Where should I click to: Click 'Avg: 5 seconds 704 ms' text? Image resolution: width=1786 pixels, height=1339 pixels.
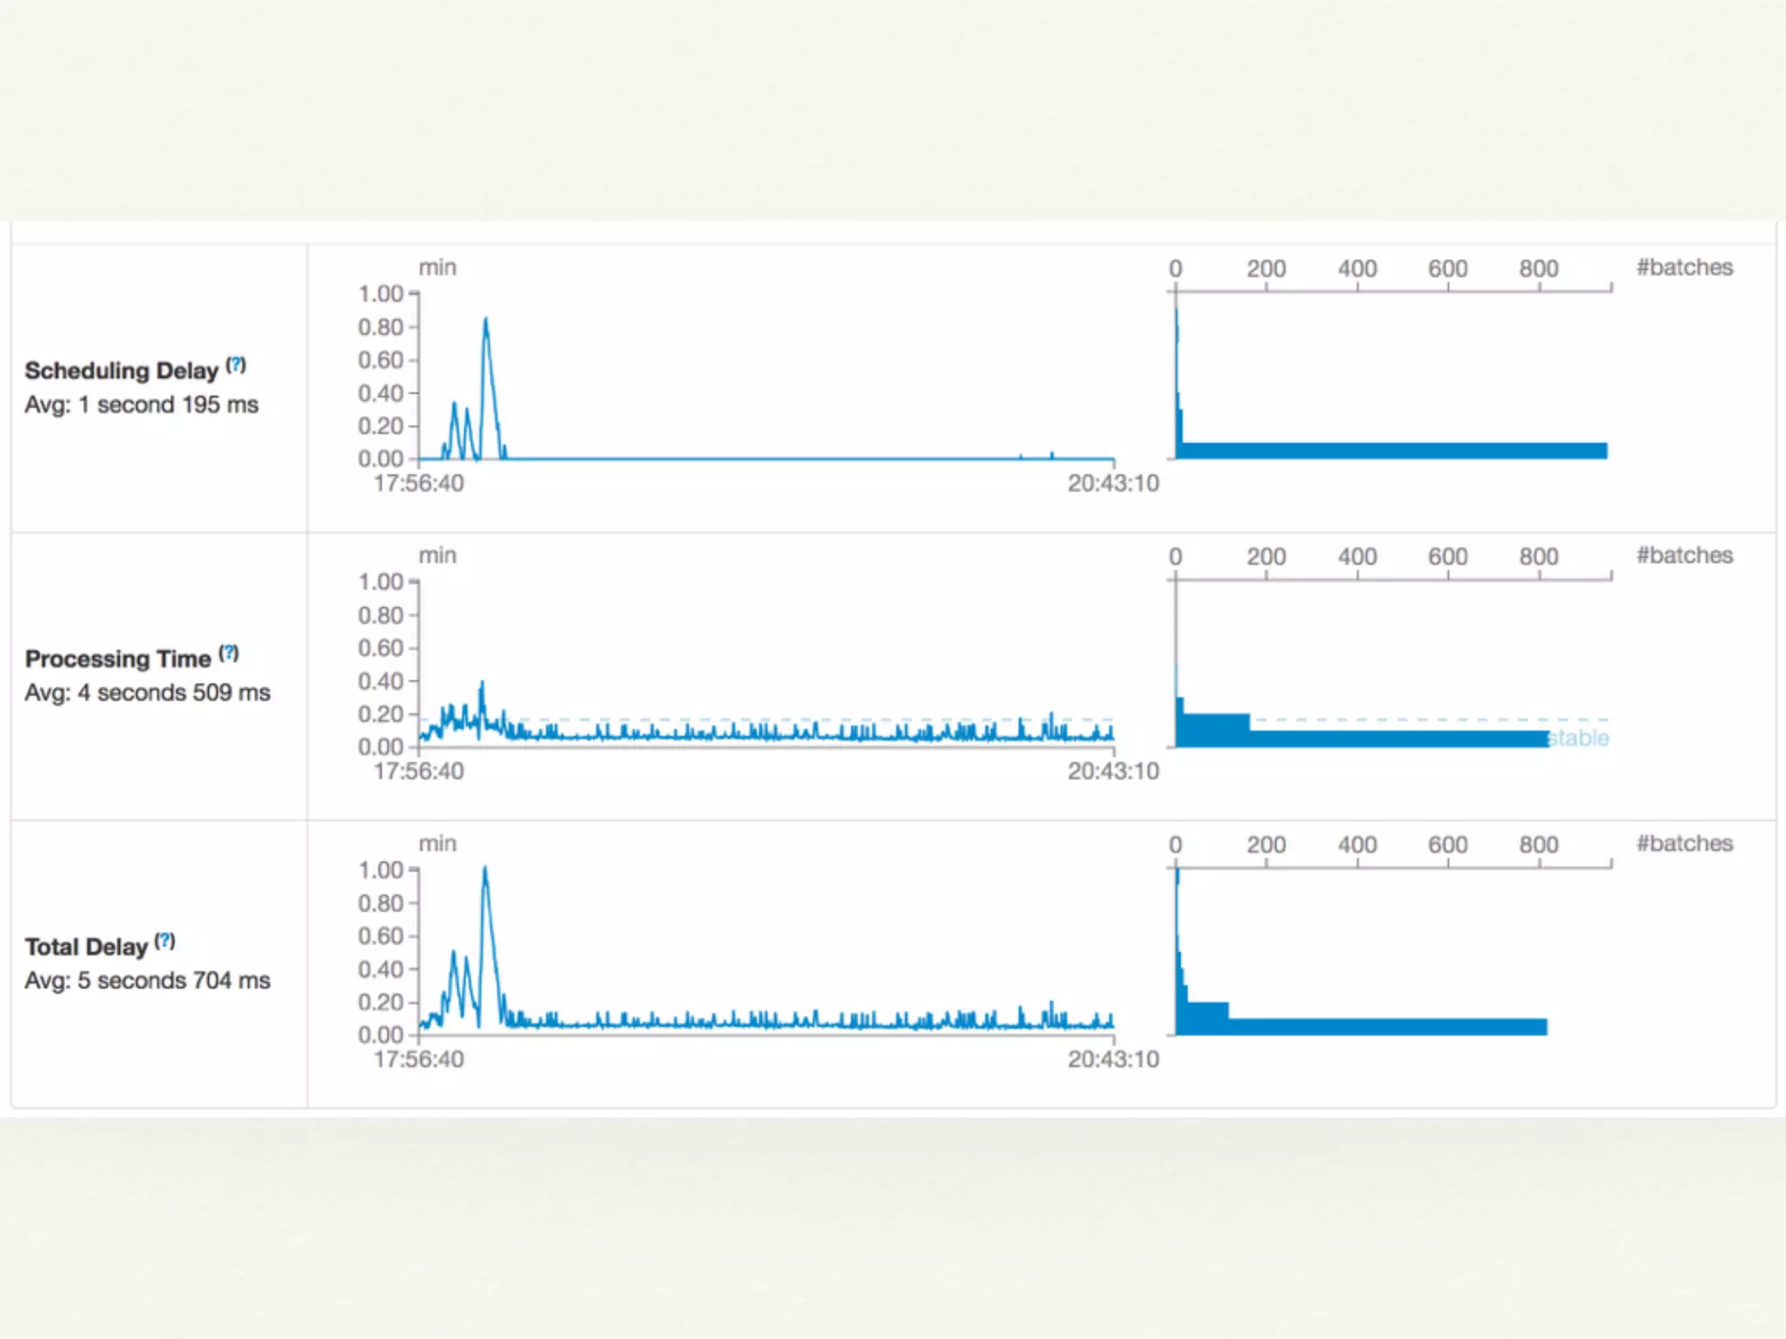147,981
